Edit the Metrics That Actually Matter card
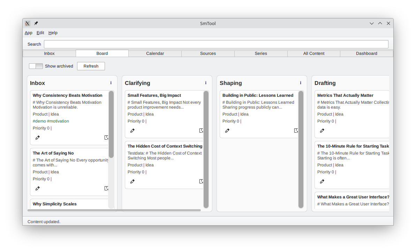 pos(322,131)
